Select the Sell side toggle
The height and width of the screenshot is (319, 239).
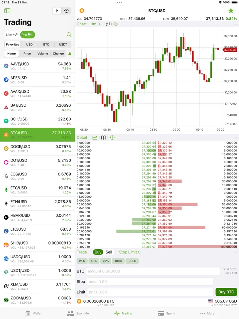pos(109,252)
